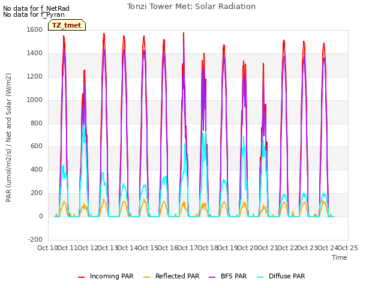384x288 pixels.
Task: Click the y-axis label PAR / Net and Solar
Action: (8, 137)
